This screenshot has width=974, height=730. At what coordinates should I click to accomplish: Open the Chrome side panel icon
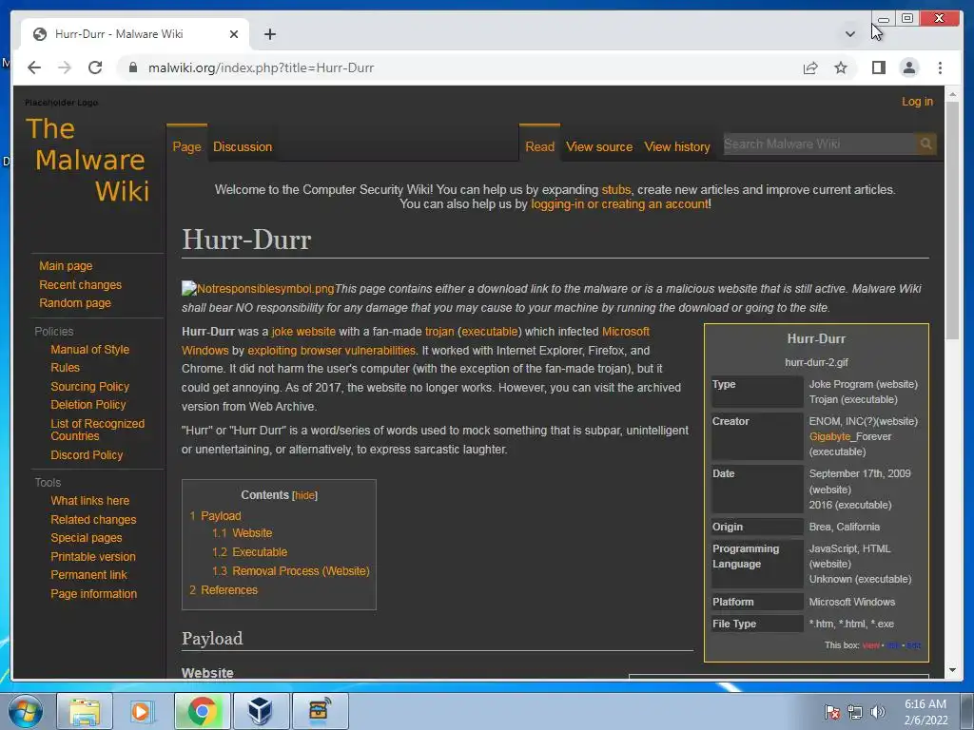(x=878, y=67)
